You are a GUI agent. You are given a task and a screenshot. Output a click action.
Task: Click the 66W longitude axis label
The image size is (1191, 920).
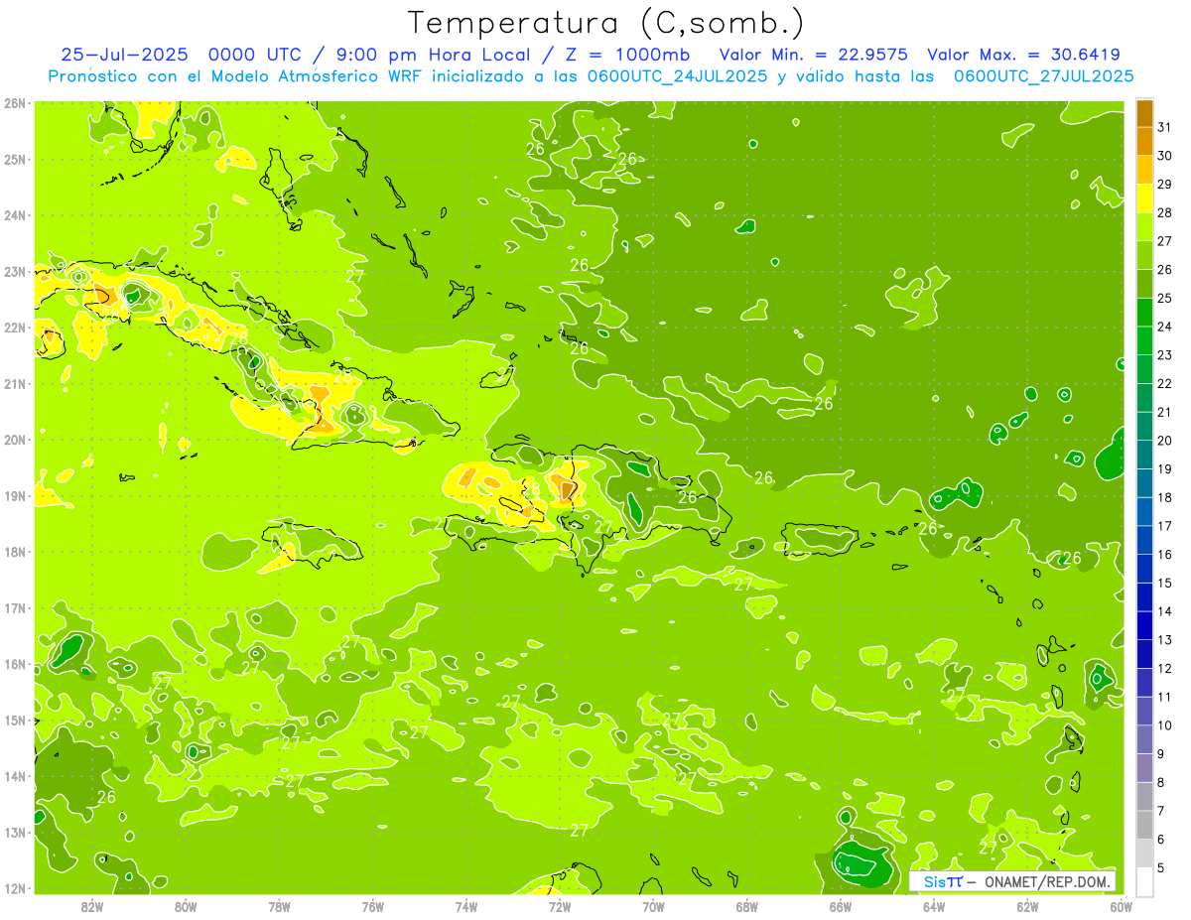[x=841, y=906]
